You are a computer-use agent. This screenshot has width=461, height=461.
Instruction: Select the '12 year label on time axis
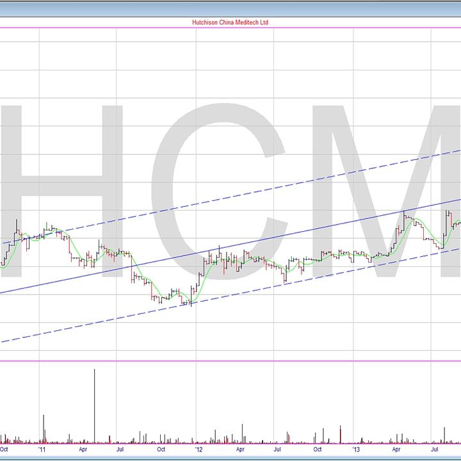pos(199,449)
